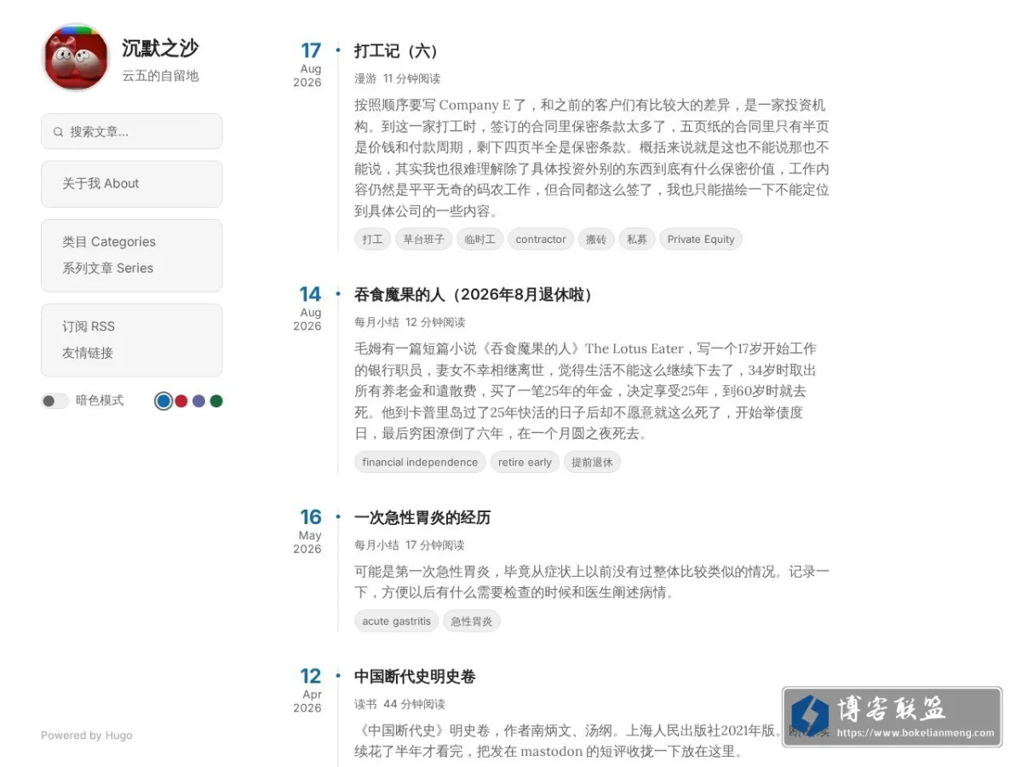The width and height of the screenshot is (1022, 767).
Task: Click the 搬砖 tag
Action: point(596,239)
